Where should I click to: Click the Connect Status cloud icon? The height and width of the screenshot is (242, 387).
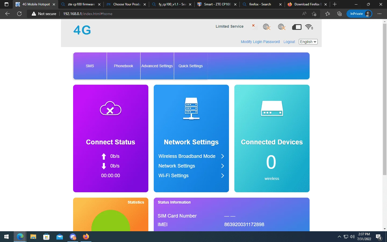pyautogui.click(x=110, y=108)
